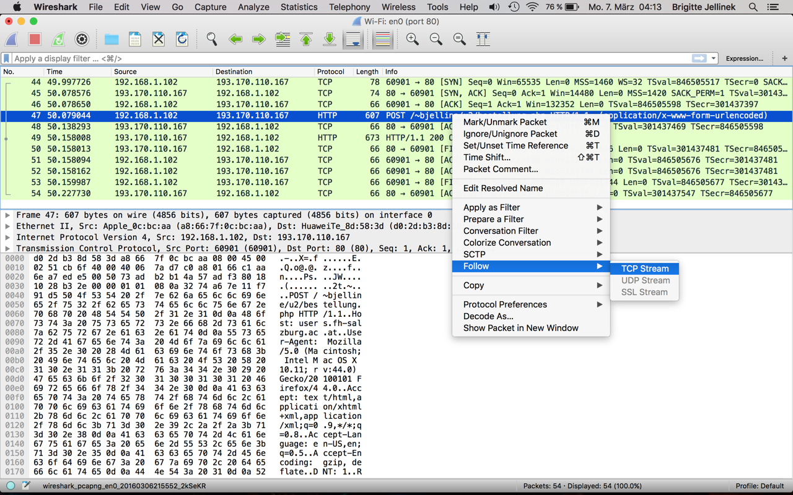Choose Ignore/Unignore Packet
Screen dimensions: 793x495
[x=531, y=134]
